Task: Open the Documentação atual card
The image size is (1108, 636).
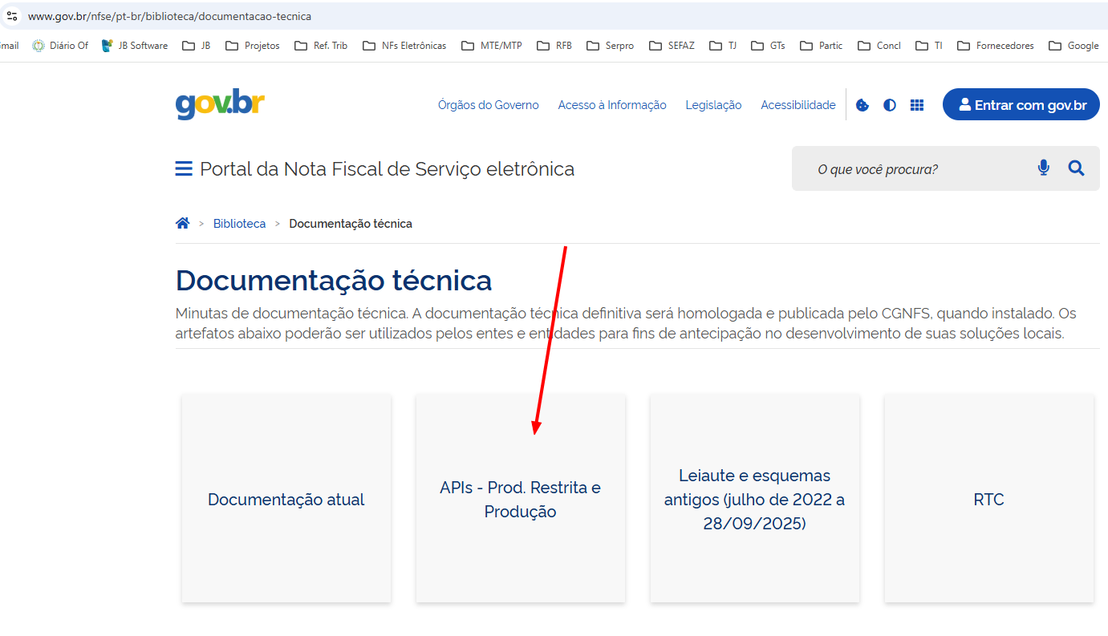Action: 286,499
